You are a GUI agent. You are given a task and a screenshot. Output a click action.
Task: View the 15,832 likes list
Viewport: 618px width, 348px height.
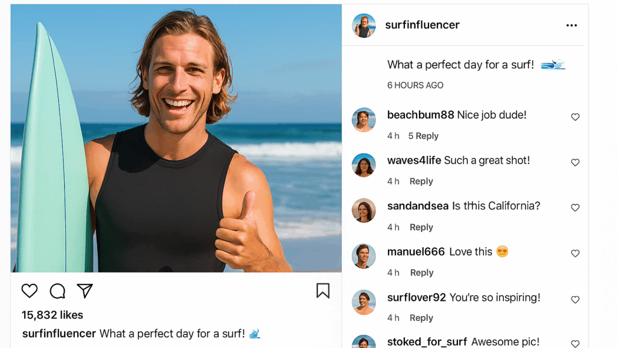tap(53, 315)
